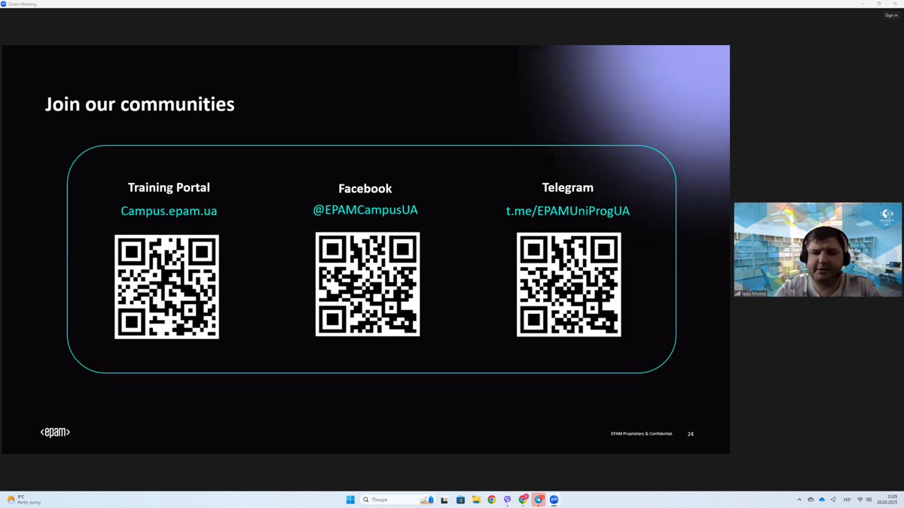This screenshot has width=904, height=508.
Task: Open the volume control in the tray
Action: click(869, 500)
